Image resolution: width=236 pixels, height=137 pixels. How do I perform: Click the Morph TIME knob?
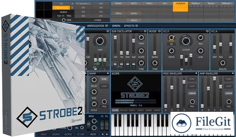[64, 20]
